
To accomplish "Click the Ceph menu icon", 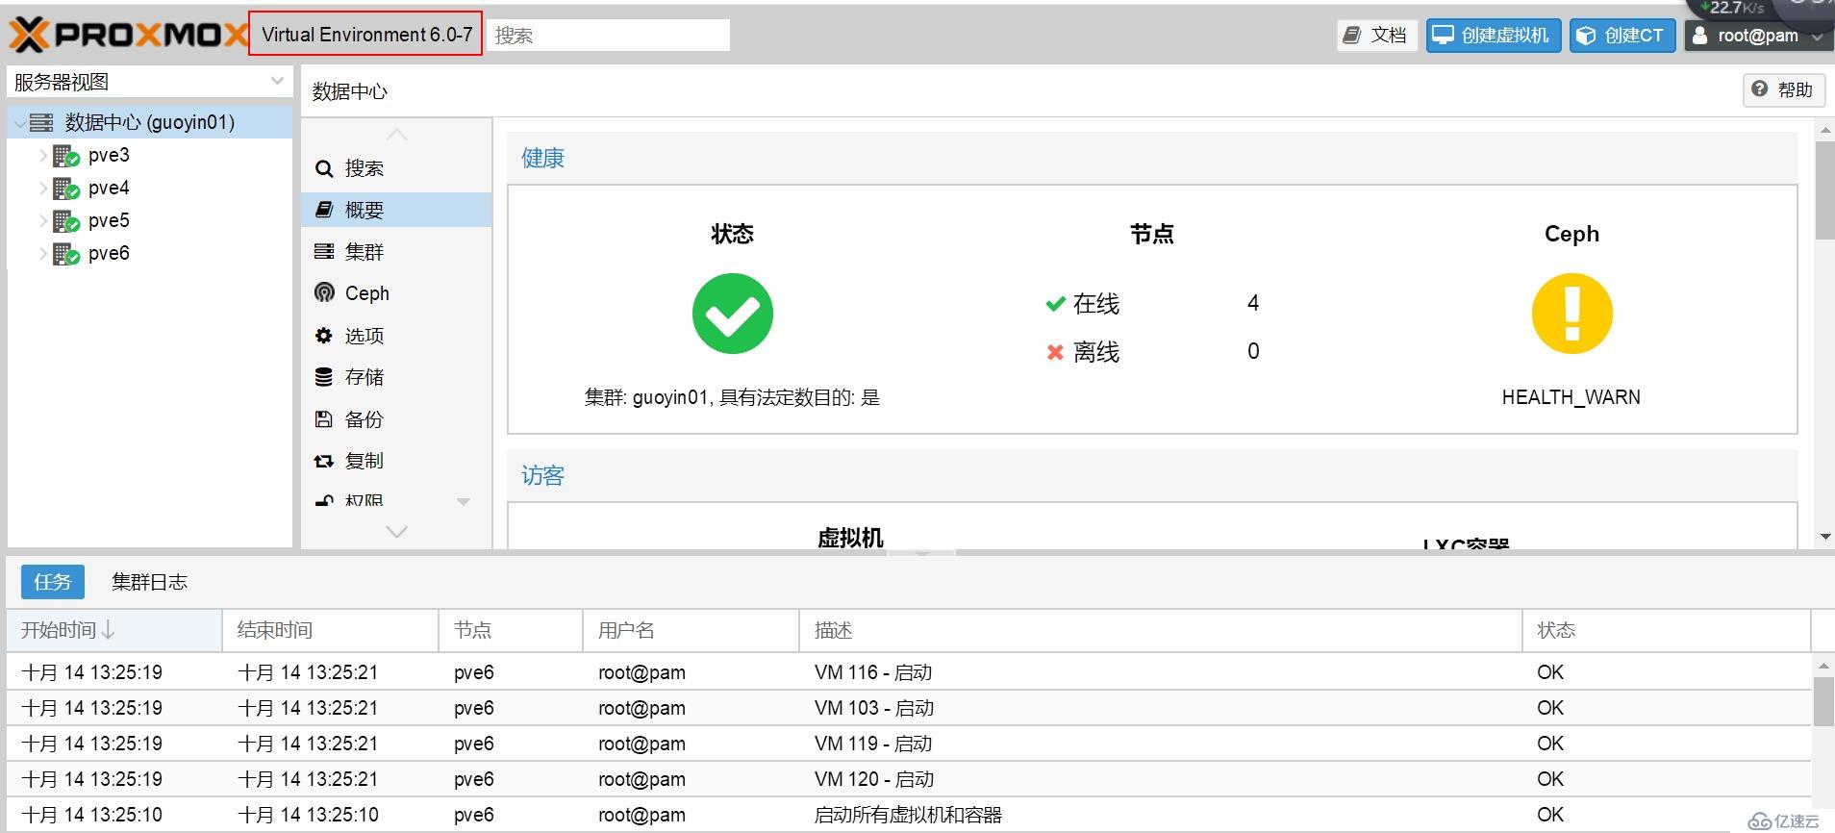I will [x=324, y=292].
